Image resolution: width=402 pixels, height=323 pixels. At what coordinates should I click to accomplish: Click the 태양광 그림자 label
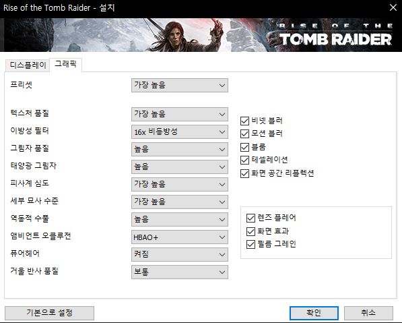pyautogui.click(x=33, y=166)
